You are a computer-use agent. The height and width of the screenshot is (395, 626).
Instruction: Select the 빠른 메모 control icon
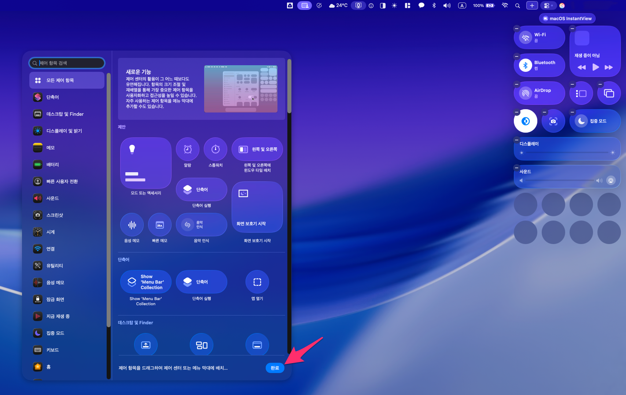160,225
